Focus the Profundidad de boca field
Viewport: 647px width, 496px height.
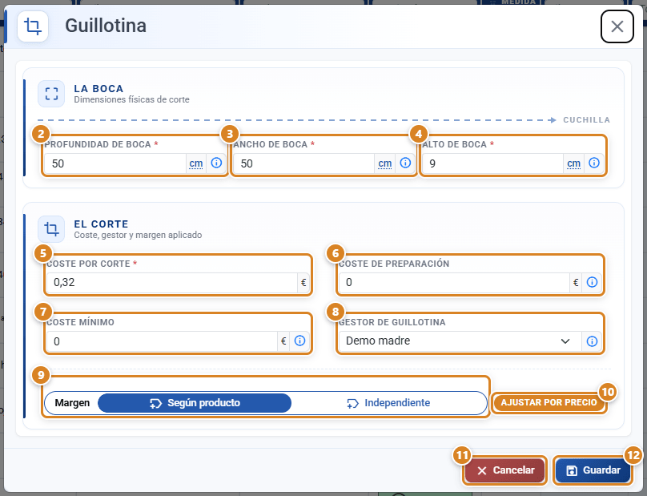[x=115, y=163]
